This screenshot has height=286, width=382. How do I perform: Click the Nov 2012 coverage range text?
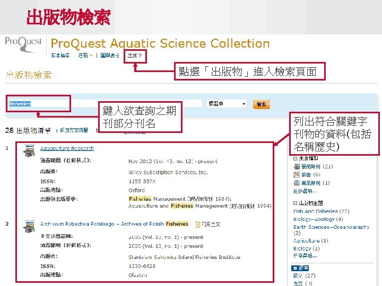point(173,161)
